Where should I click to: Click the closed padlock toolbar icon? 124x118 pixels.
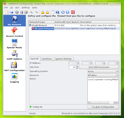[x=42, y=12]
